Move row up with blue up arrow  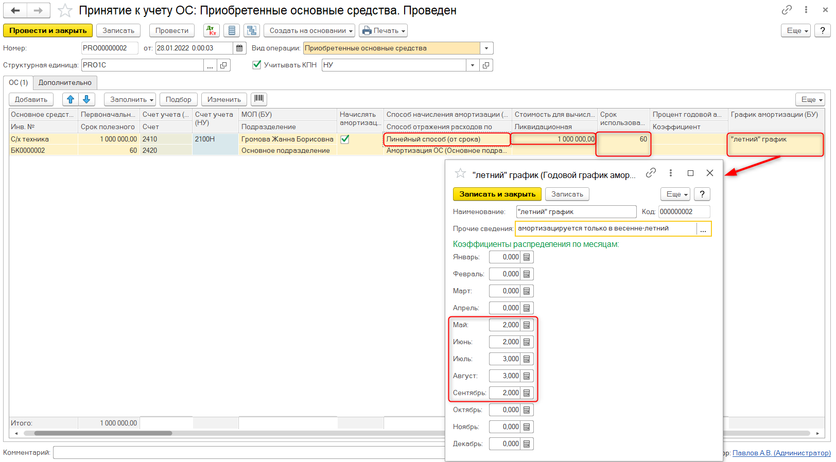(x=71, y=99)
